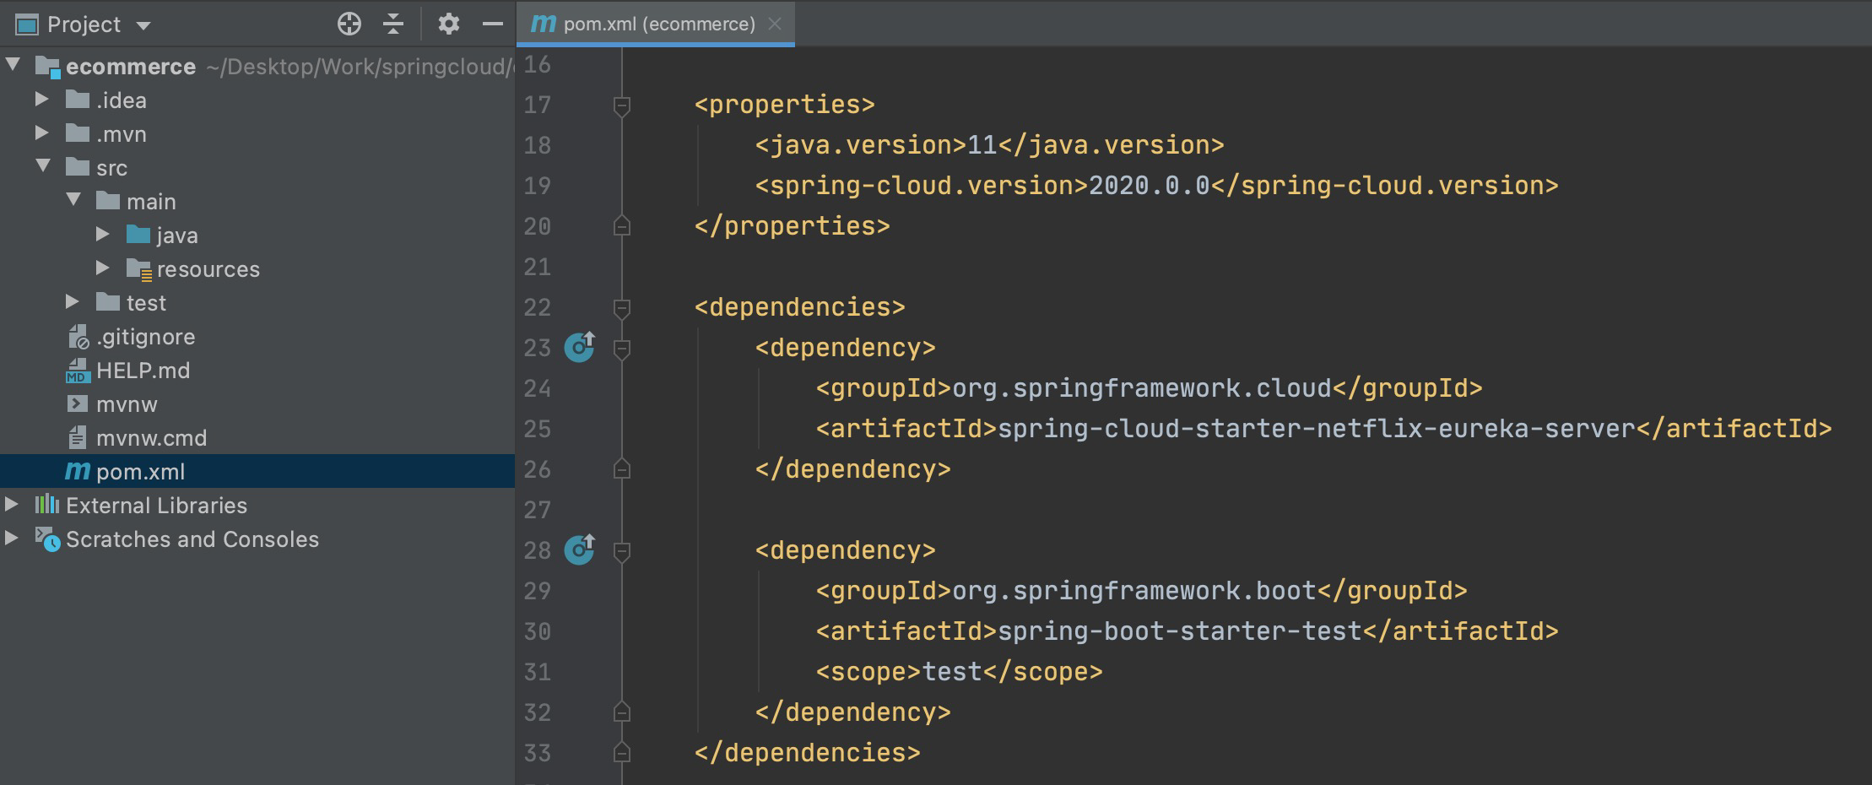Click the src folder icon
The width and height of the screenshot is (1872, 785).
(x=78, y=167)
